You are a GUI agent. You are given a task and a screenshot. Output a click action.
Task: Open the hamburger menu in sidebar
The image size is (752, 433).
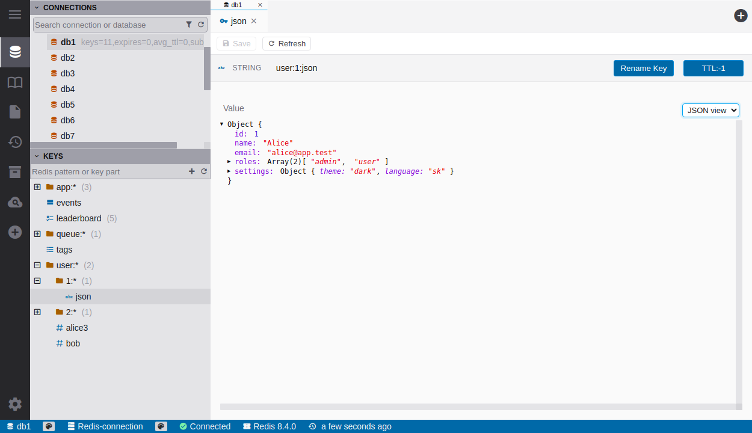click(x=15, y=14)
